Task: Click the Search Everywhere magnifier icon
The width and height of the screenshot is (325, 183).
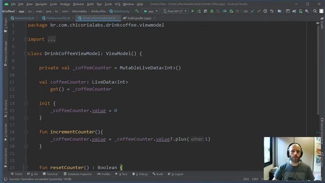Action: (315, 11)
